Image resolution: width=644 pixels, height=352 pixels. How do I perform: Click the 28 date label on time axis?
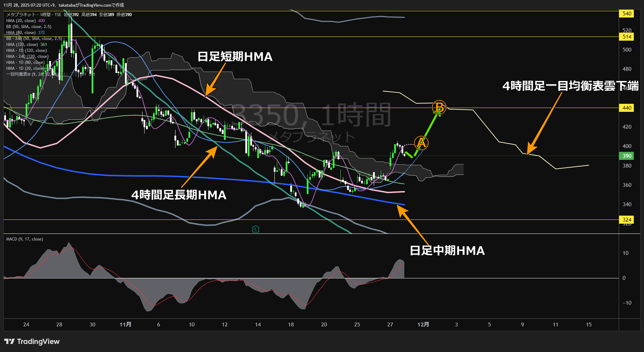pos(59,325)
